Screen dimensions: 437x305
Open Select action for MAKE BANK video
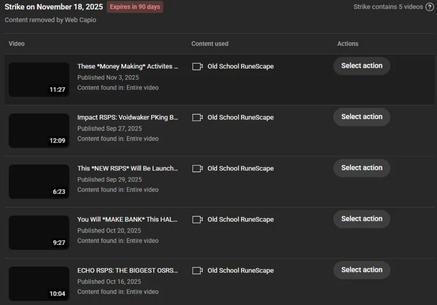pyautogui.click(x=362, y=219)
